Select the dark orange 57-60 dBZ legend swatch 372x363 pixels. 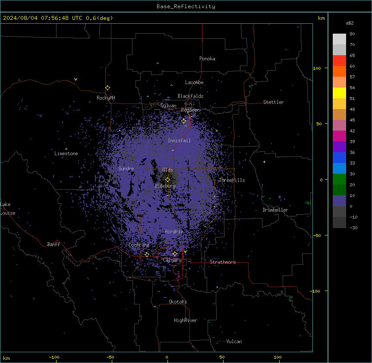pyautogui.click(x=339, y=71)
